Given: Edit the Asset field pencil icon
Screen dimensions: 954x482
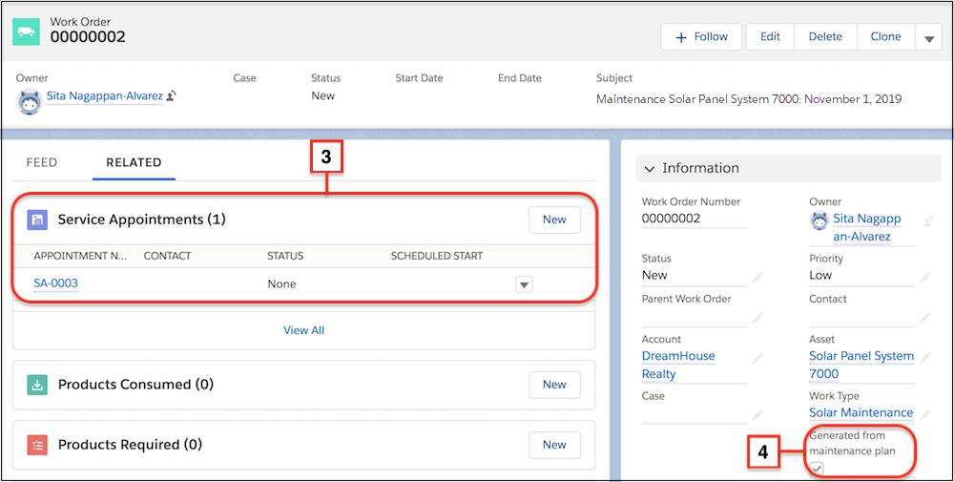Looking at the screenshot, I should (x=924, y=358).
